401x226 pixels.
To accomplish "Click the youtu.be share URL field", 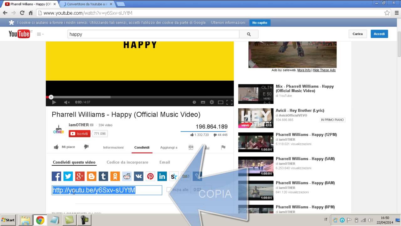I will click(107, 190).
